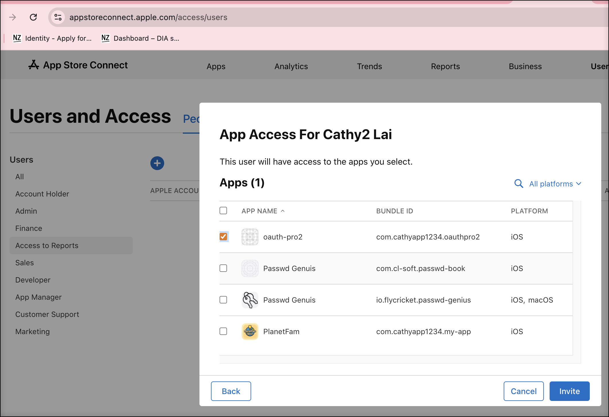Toggle APP NAME sort order chevron

(x=283, y=211)
